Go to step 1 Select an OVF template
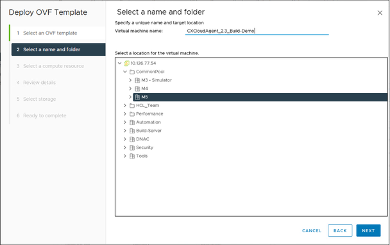 58,33
